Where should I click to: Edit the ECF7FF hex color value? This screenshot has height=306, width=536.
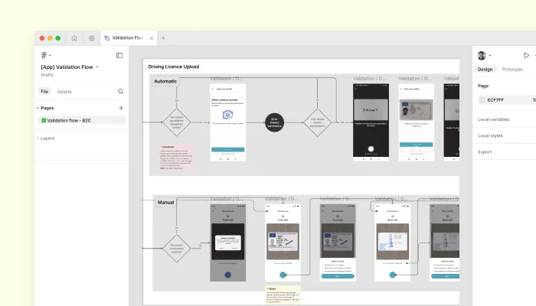pyautogui.click(x=495, y=100)
